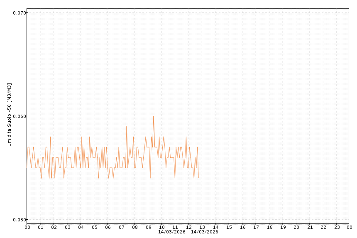Click the 05 hour tick label

pyautogui.click(x=94, y=227)
